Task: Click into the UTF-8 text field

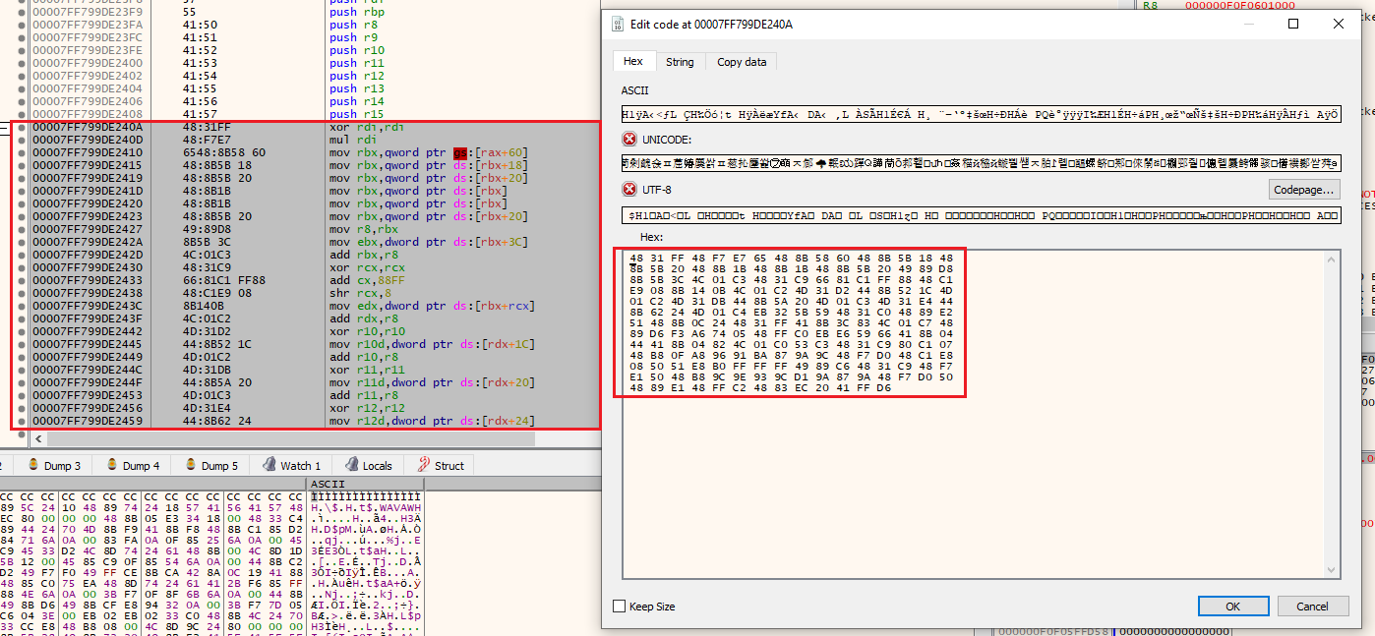Action: [x=981, y=215]
